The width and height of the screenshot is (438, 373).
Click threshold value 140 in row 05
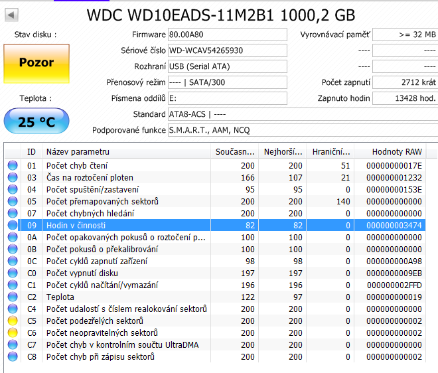tap(343, 202)
